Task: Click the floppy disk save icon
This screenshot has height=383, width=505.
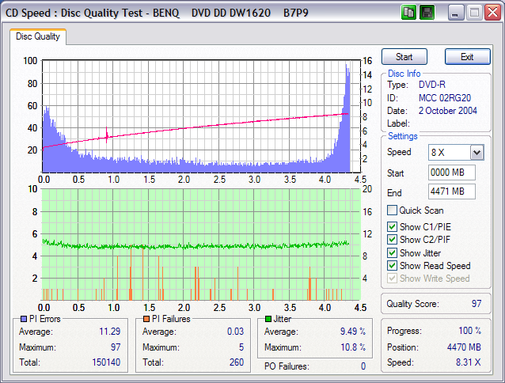Action: (427, 13)
